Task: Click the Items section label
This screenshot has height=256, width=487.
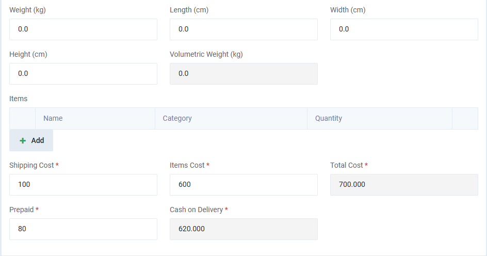Action: (19, 99)
